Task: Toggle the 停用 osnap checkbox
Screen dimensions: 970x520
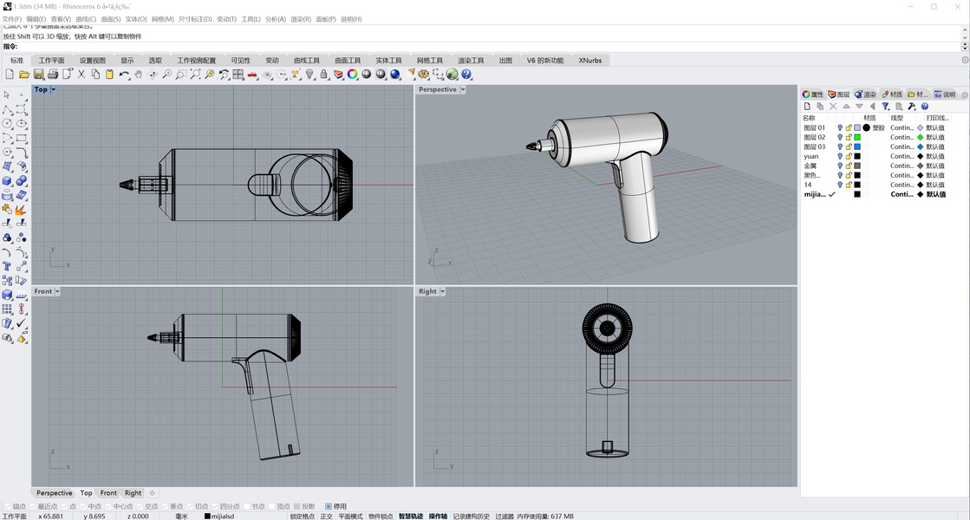Action: [x=328, y=506]
